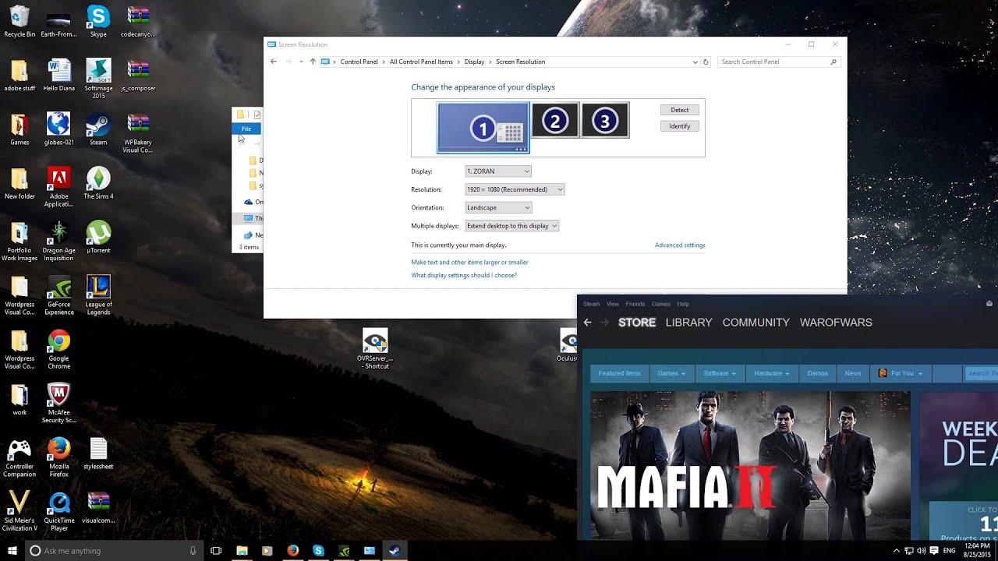Open What display settings should I choose link

point(464,275)
